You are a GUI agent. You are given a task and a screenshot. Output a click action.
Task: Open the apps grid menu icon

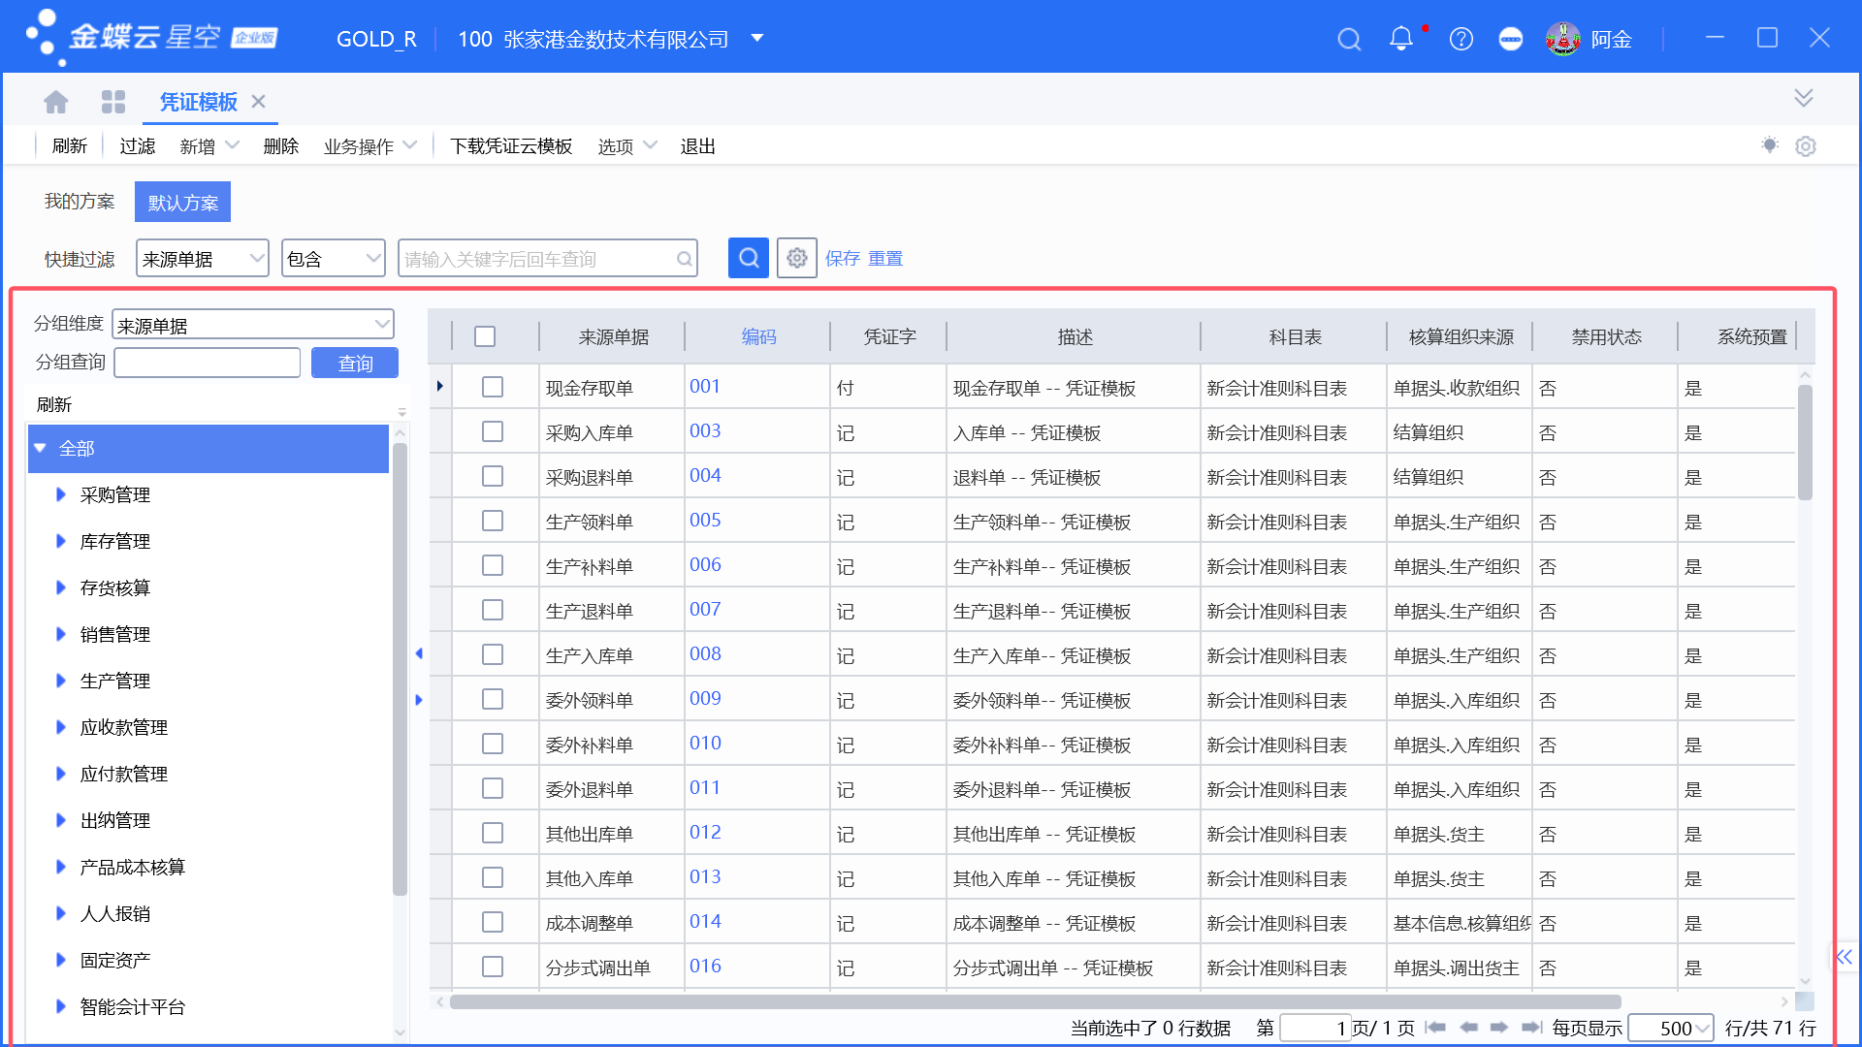point(113,101)
